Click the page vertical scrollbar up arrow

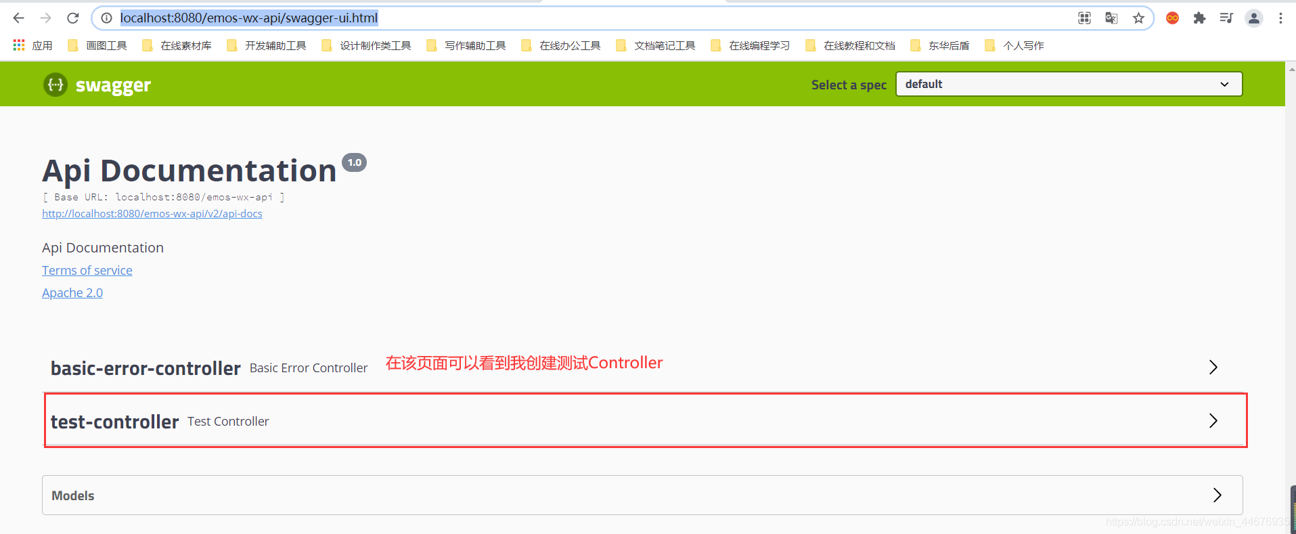point(1291,68)
